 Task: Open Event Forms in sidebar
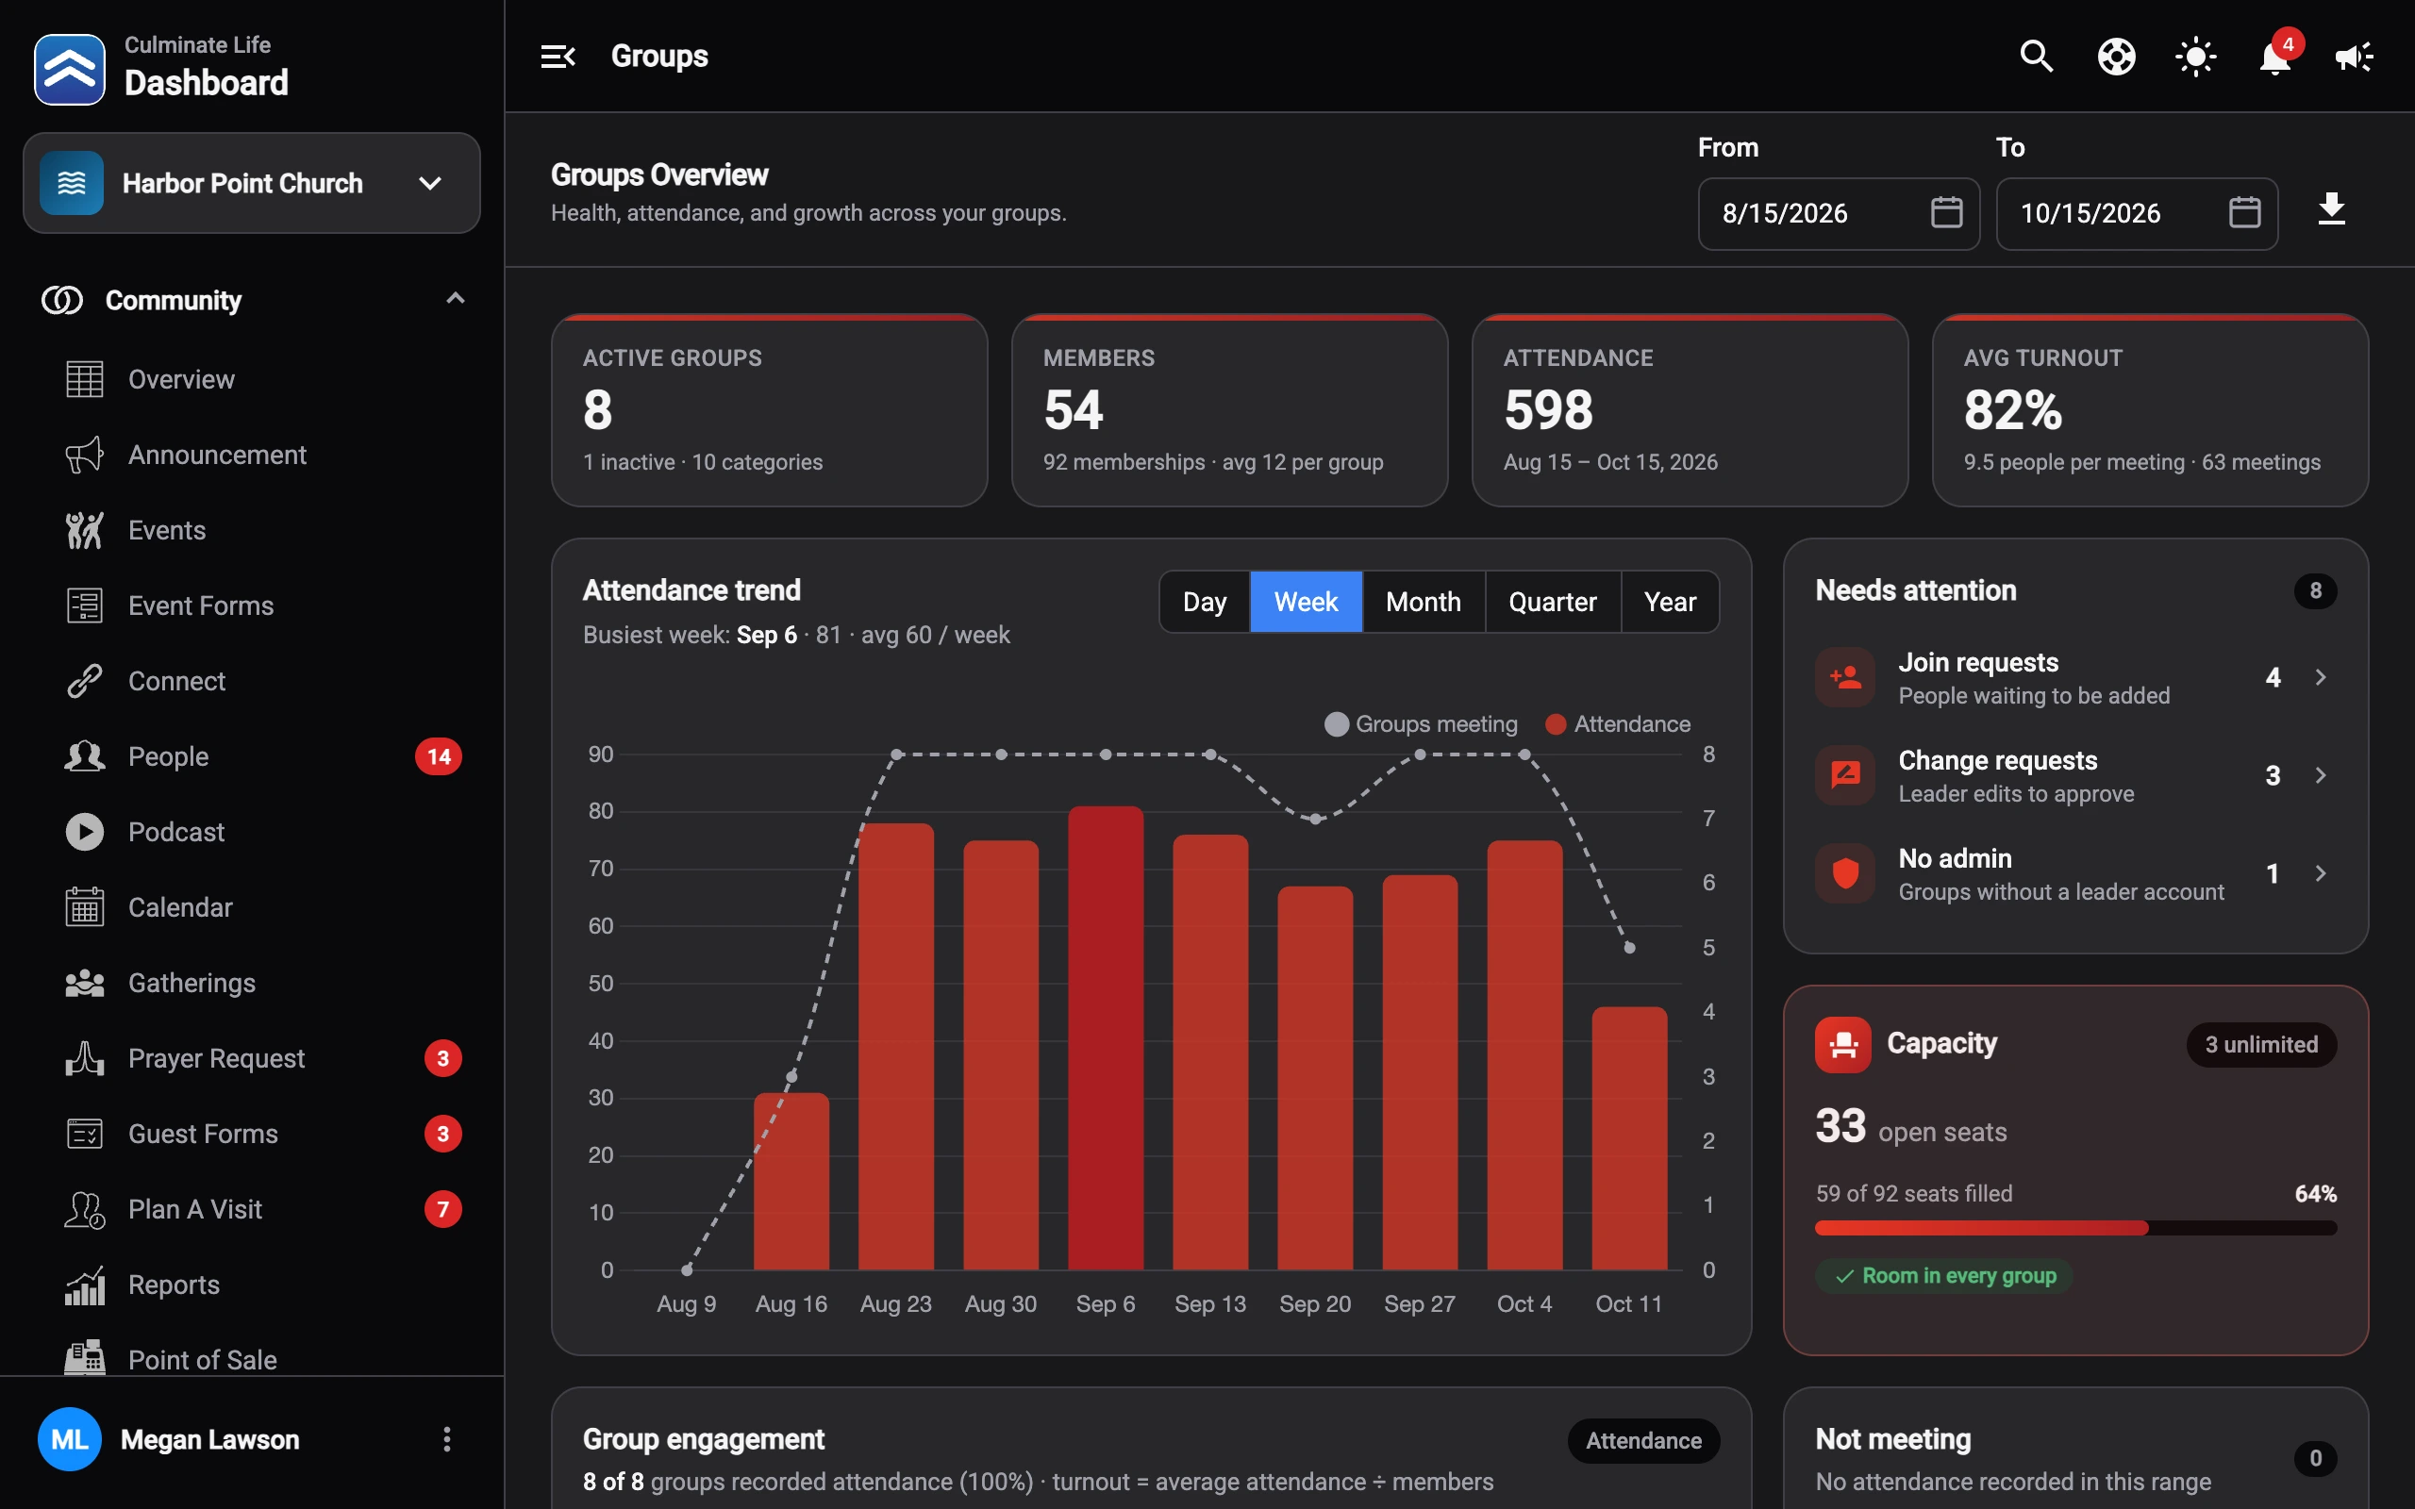click(x=252, y=605)
